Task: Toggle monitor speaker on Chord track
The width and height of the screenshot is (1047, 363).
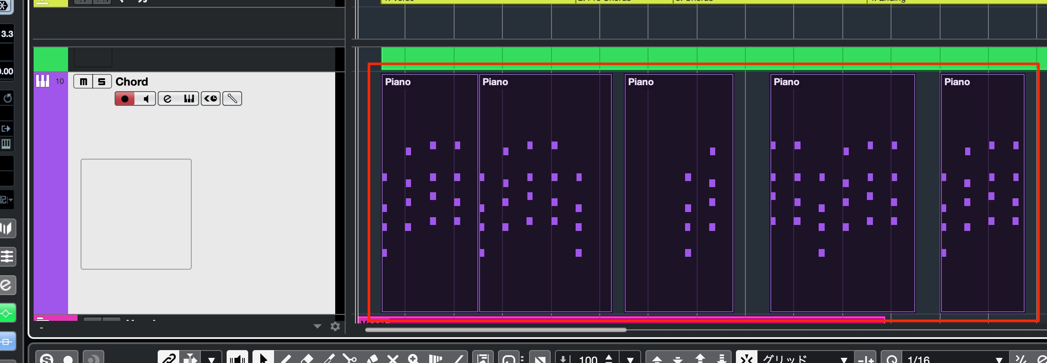Action: [x=146, y=99]
